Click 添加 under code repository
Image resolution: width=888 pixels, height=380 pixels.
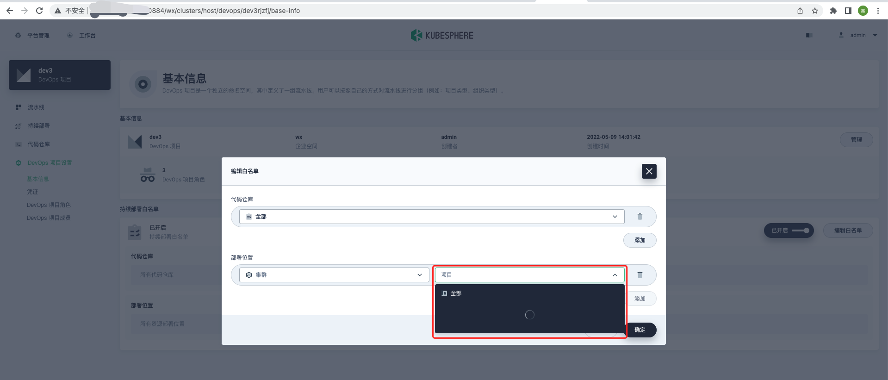coord(640,240)
